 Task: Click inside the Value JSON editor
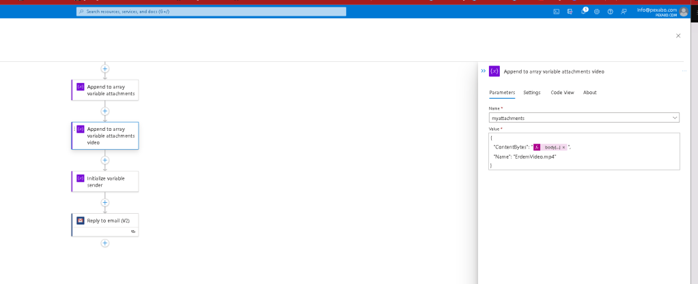pyautogui.click(x=583, y=151)
